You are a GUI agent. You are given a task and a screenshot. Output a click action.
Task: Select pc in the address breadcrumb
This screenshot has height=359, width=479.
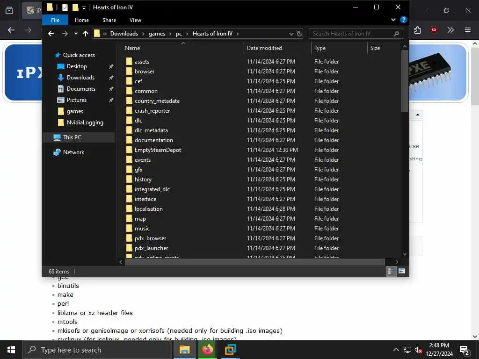[x=179, y=34]
